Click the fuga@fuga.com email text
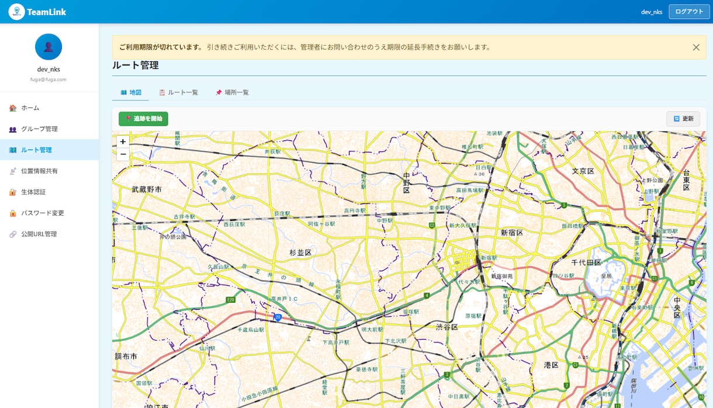Image resolution: width=713 pixels, height=408 pixels. pyautogui.click(x=49, y=79)
